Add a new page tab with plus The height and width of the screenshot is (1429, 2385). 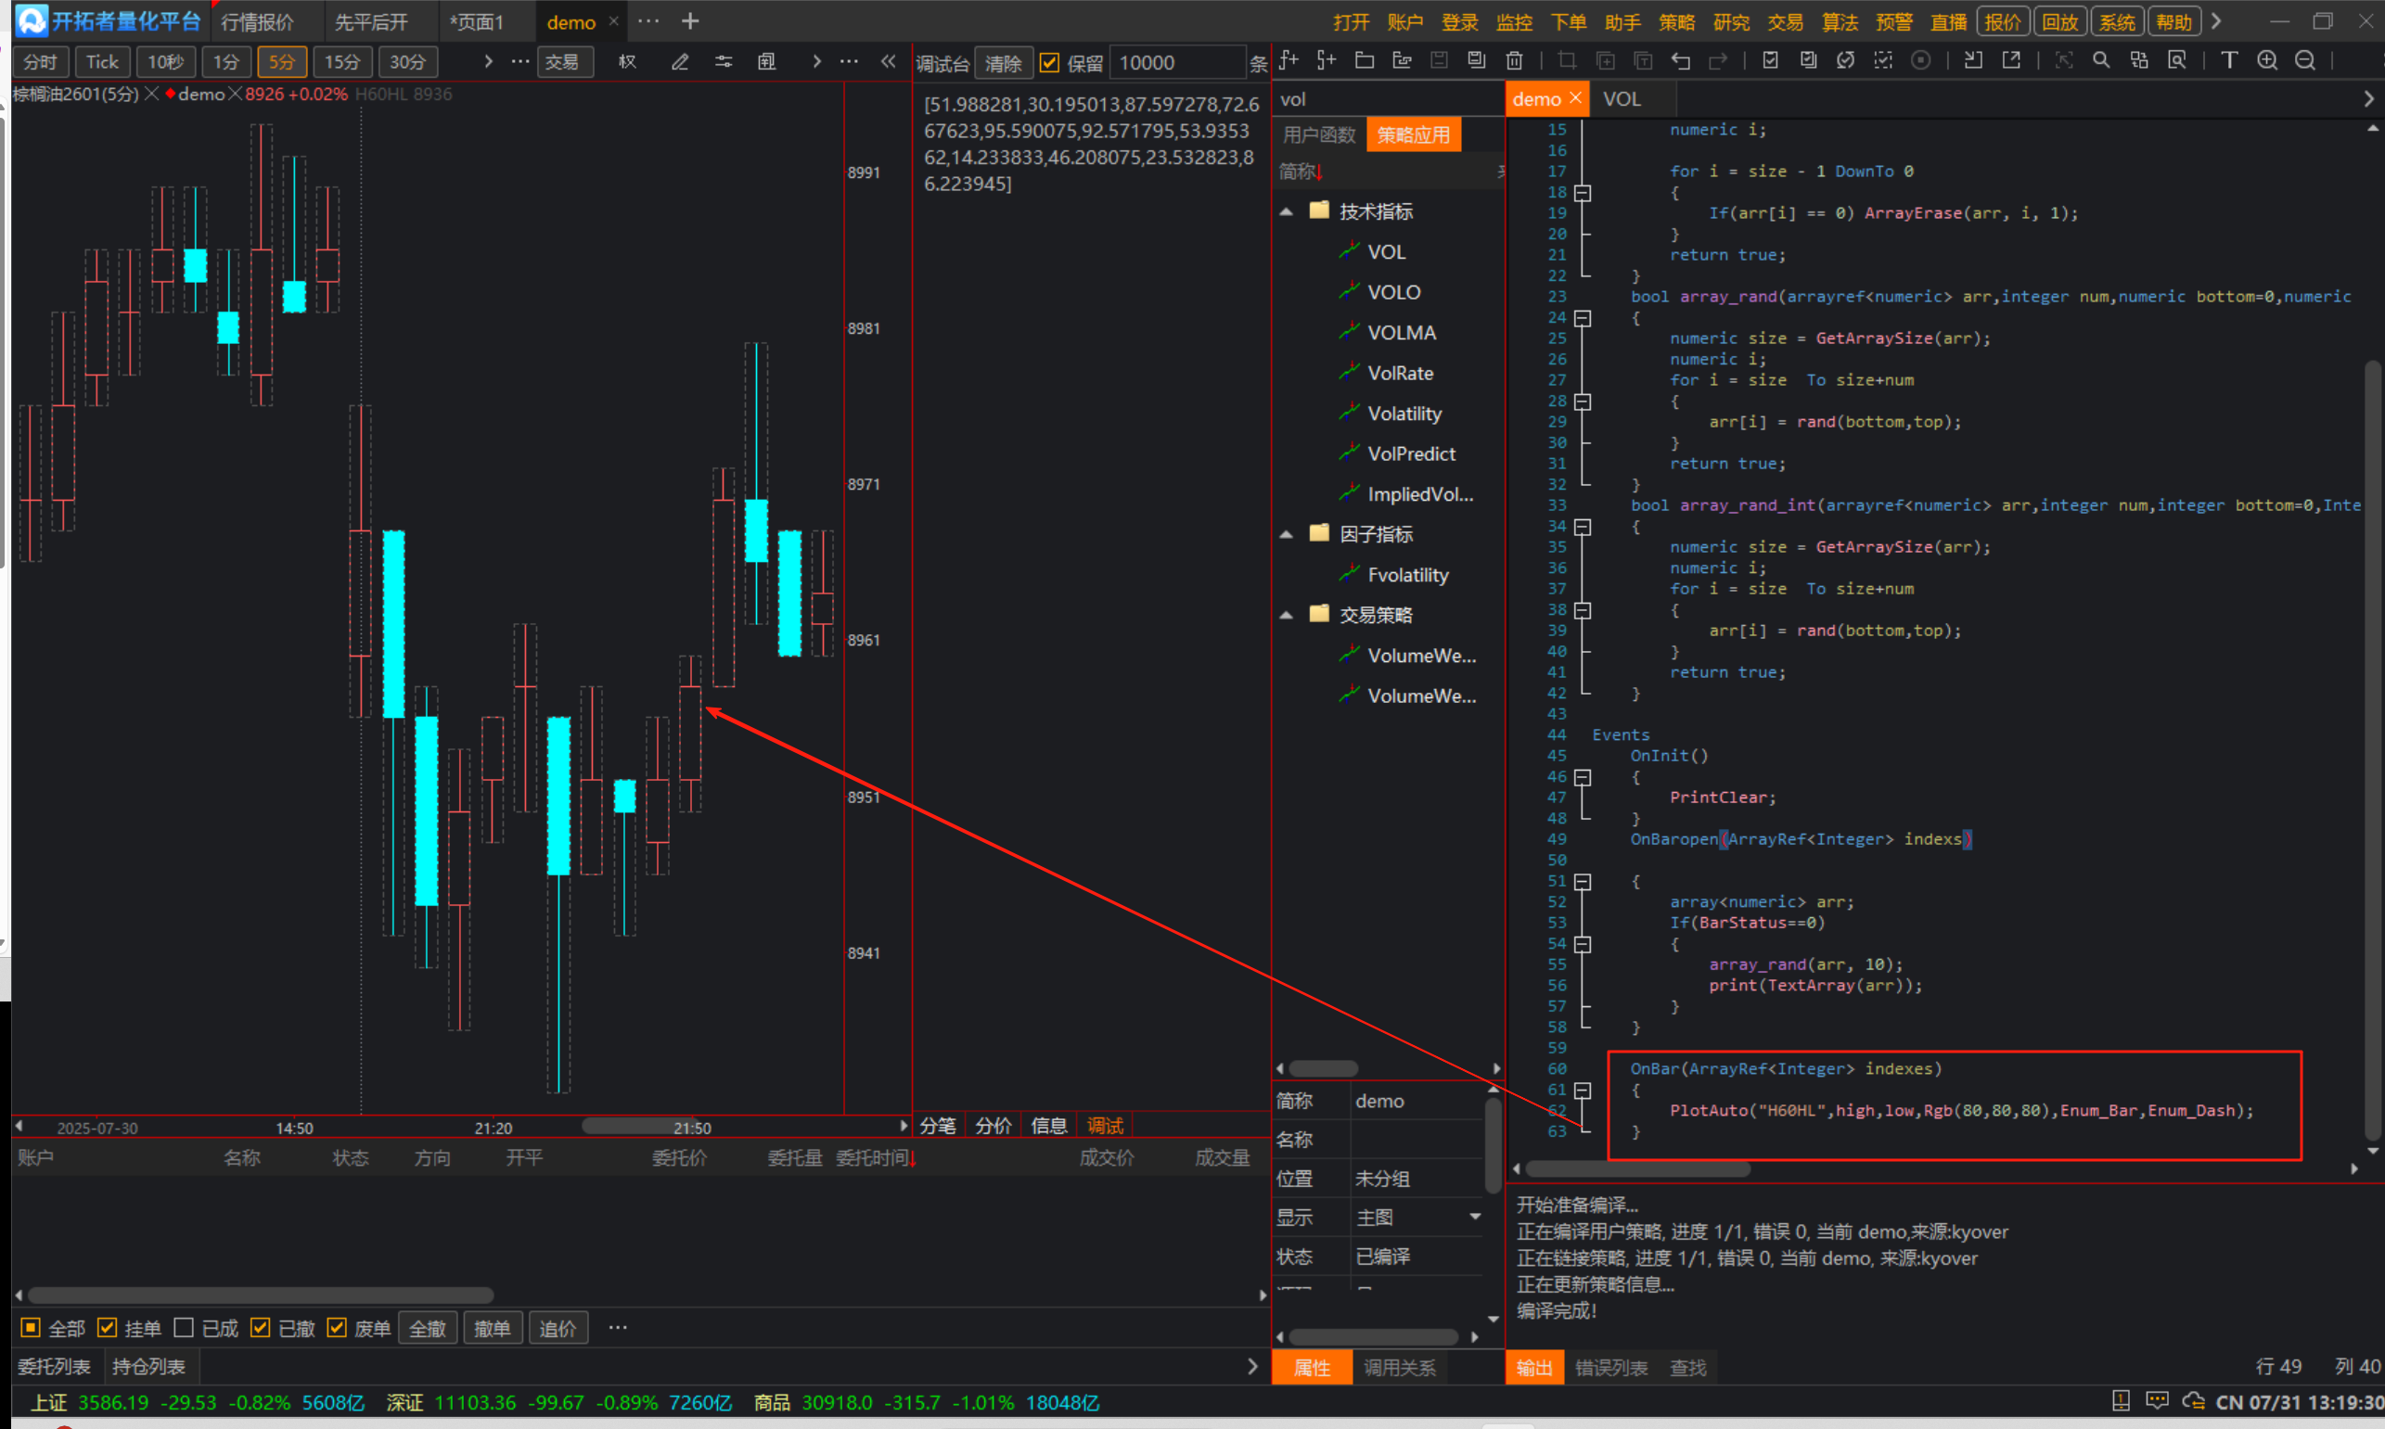pyautogui.click(x=691, y=21)
